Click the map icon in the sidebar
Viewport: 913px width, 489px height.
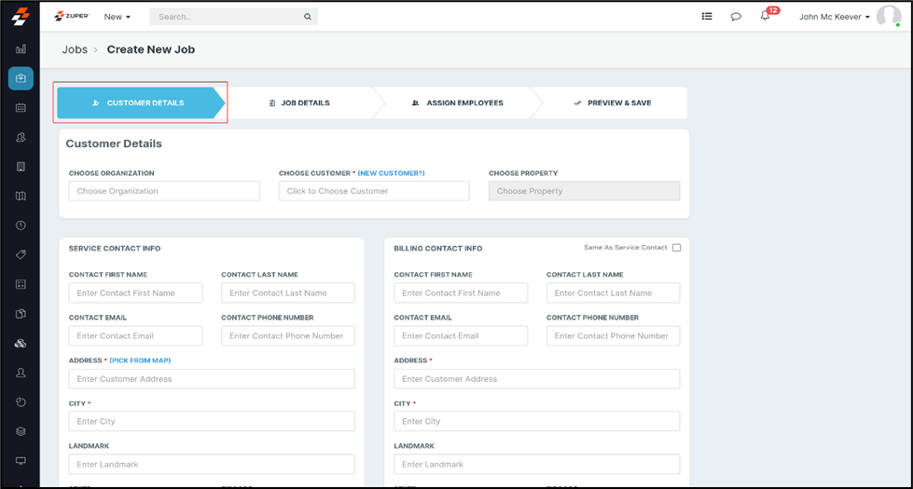pyautogui.click(x=21, y=196)
